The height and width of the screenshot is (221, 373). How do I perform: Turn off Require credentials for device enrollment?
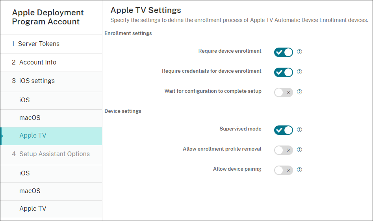[x=284, y=72]
